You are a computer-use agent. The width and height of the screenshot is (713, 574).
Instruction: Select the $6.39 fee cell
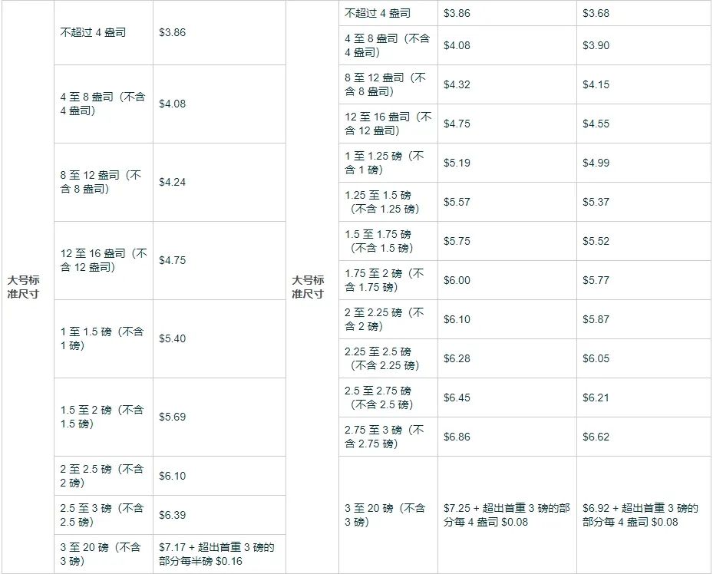pyautogui.click(x=172, y=515)
